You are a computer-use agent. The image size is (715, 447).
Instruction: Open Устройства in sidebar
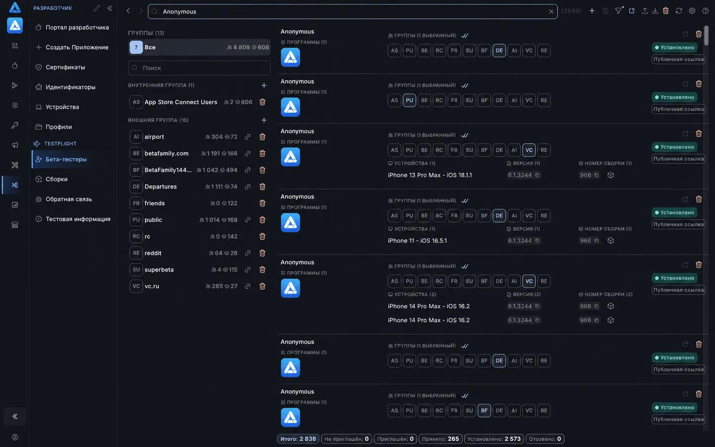[x=73, y=107]
